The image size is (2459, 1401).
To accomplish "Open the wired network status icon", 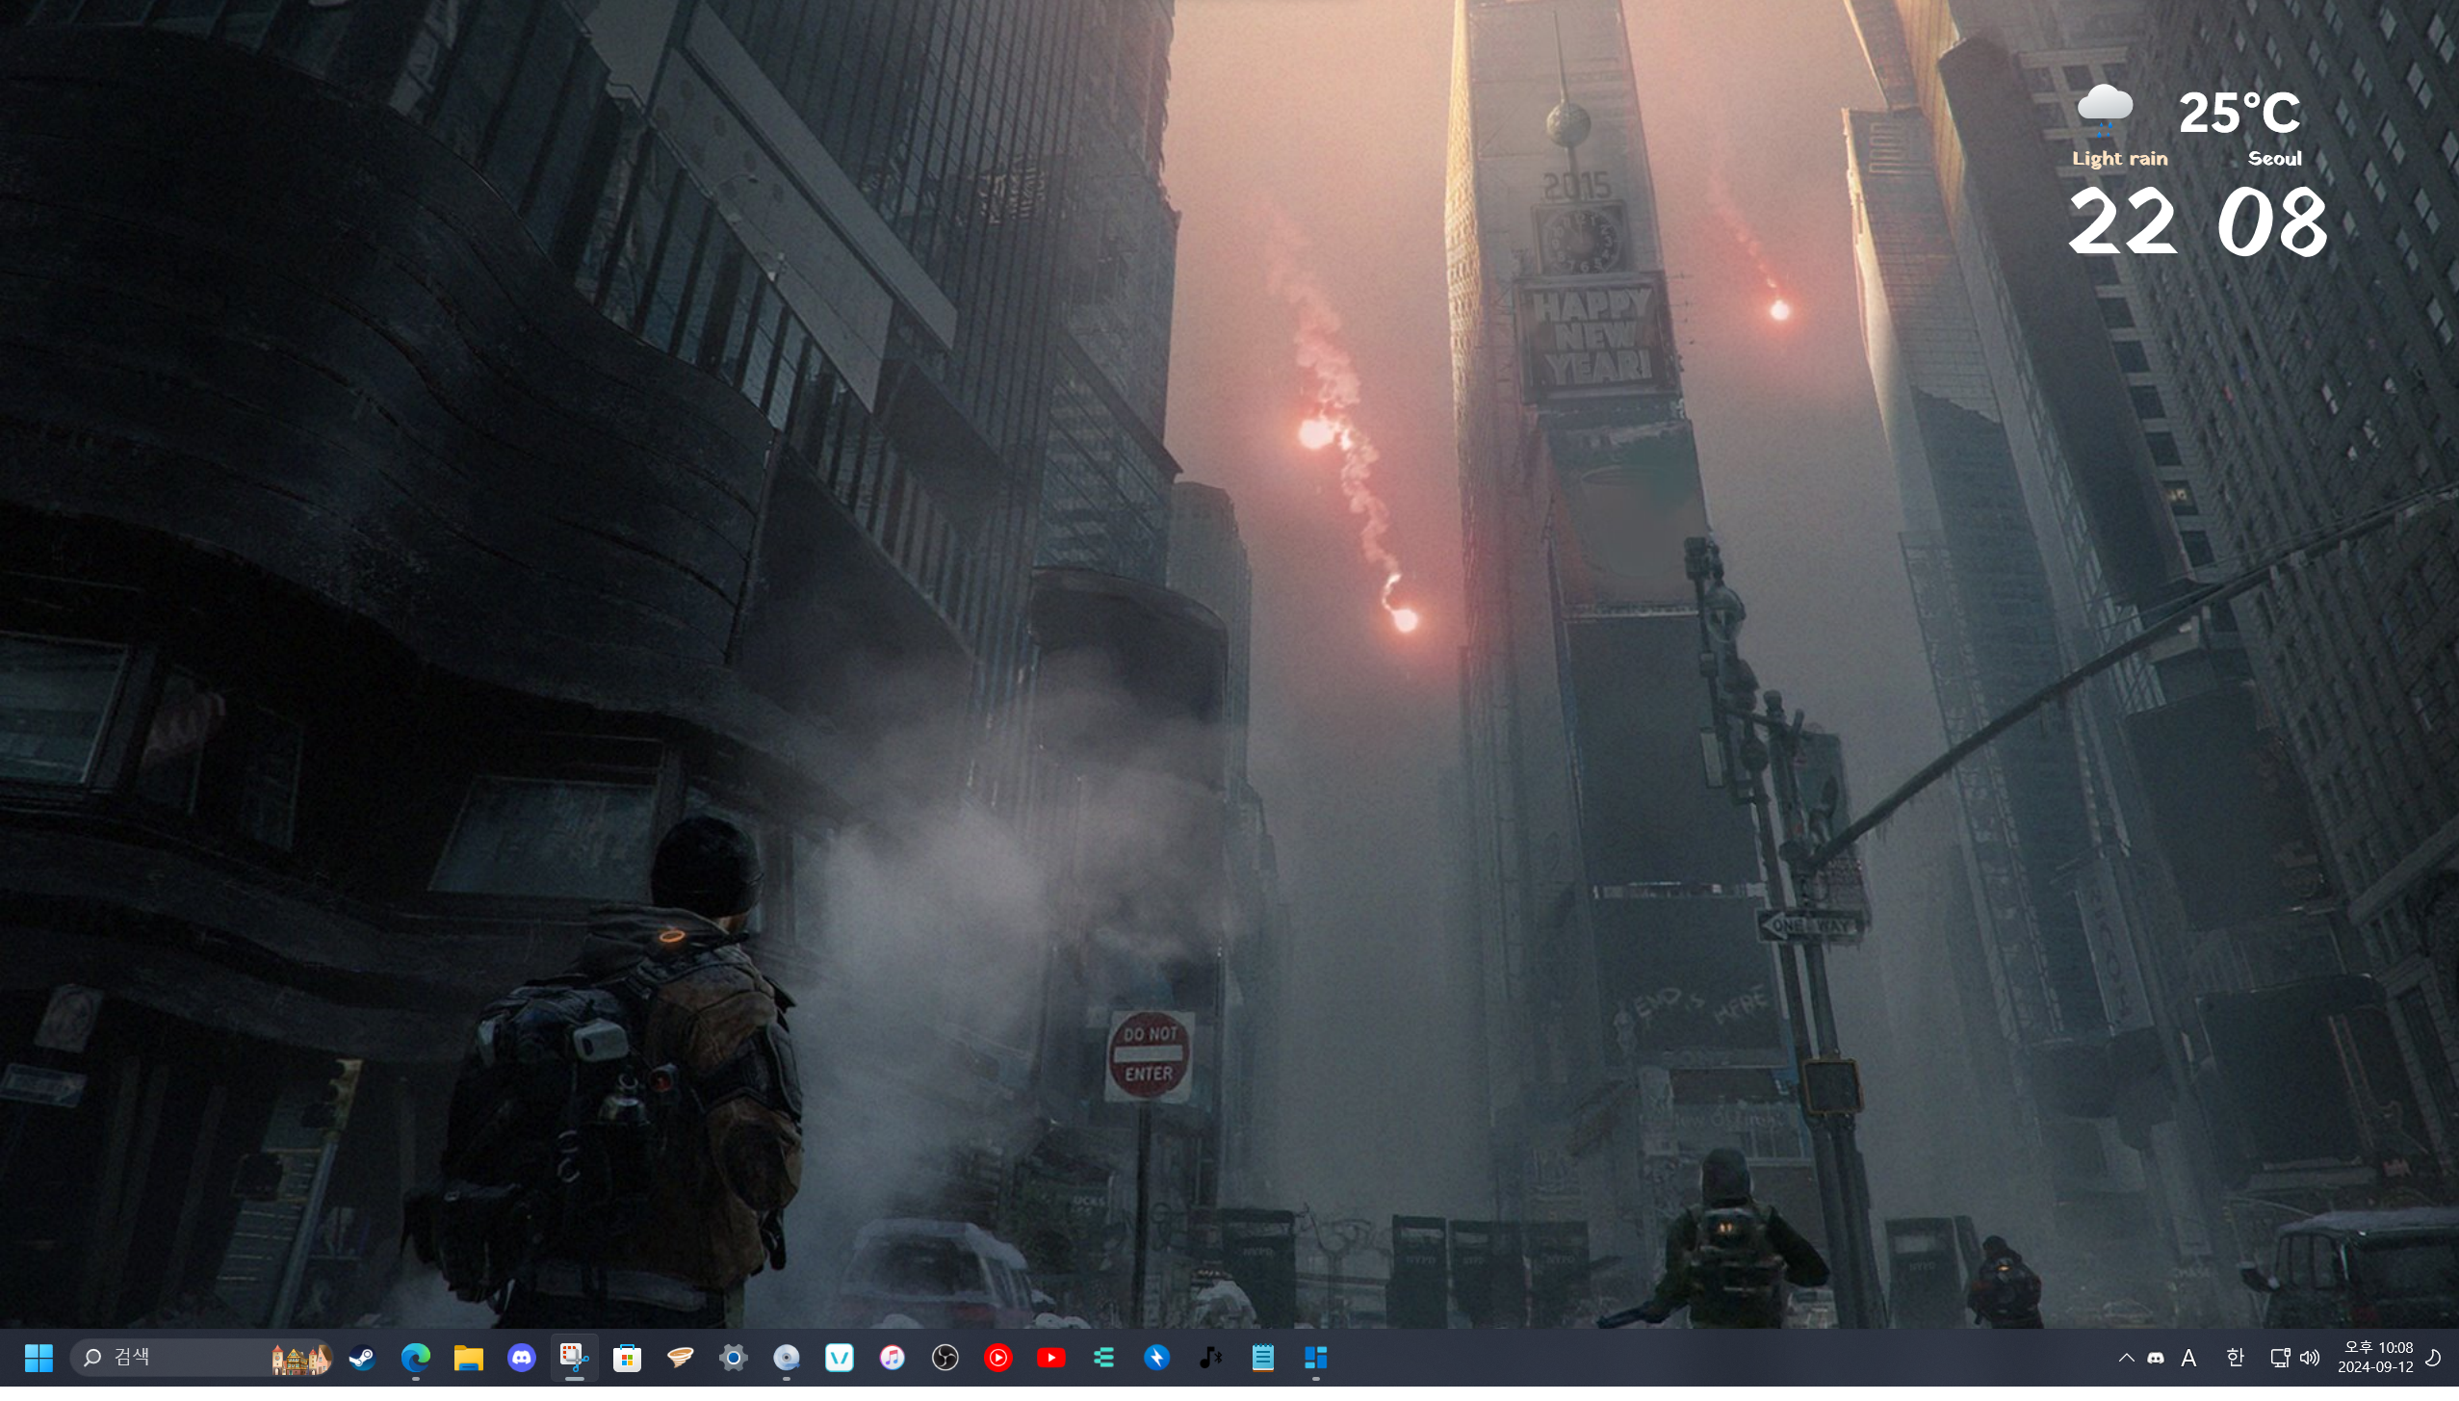I will click(2280, 1358).
